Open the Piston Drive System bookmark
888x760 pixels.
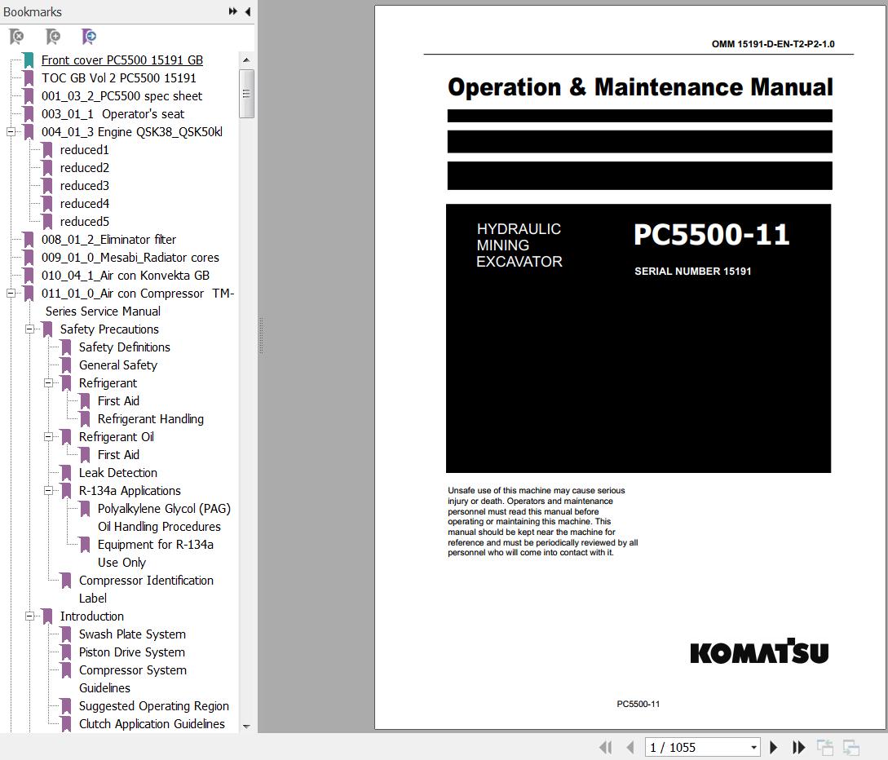coord(131,652)
